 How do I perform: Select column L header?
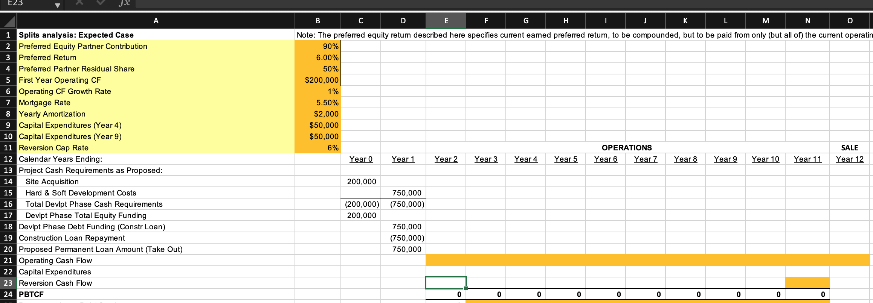(x=725, y=21)
